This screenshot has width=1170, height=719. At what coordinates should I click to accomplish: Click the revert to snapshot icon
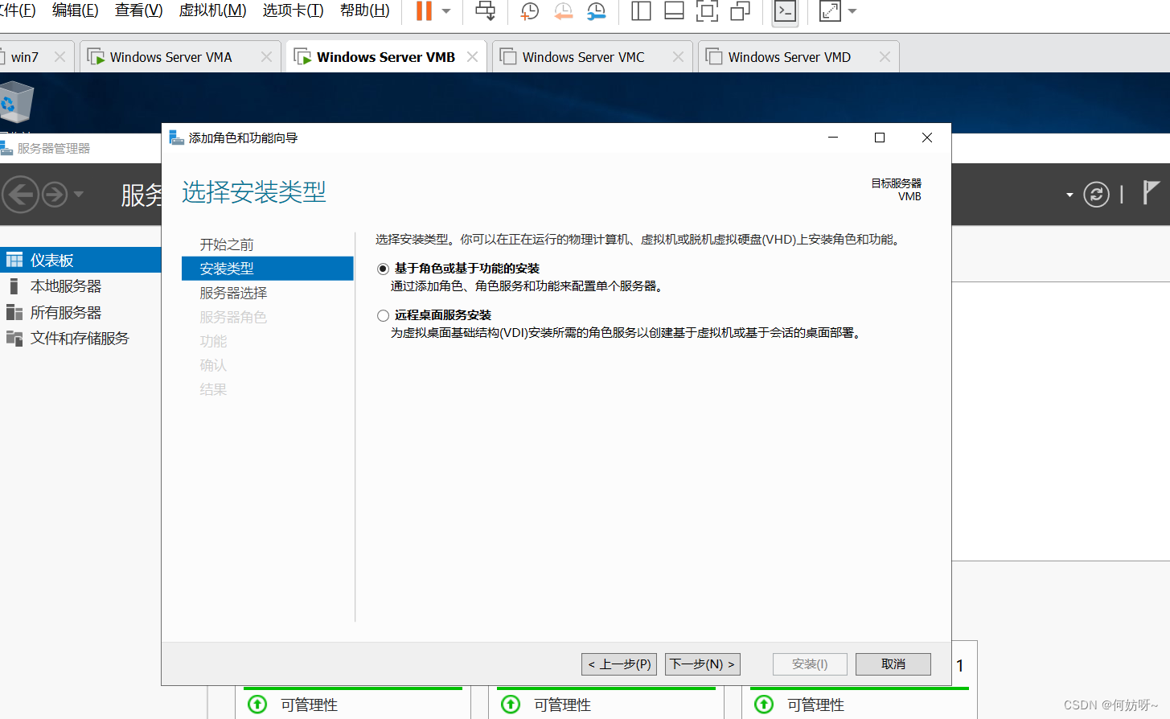[563, 11]
